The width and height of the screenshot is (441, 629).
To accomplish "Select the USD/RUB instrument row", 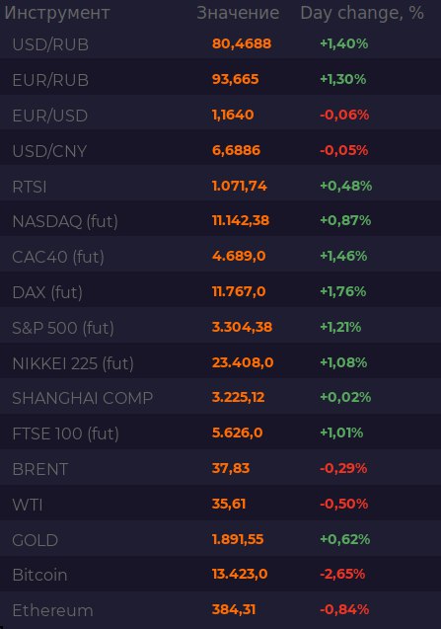I will 221,43.
